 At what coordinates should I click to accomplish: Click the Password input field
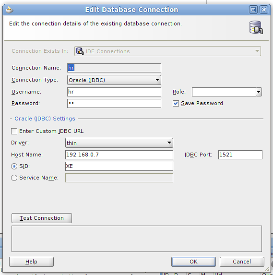coord(114,104)
